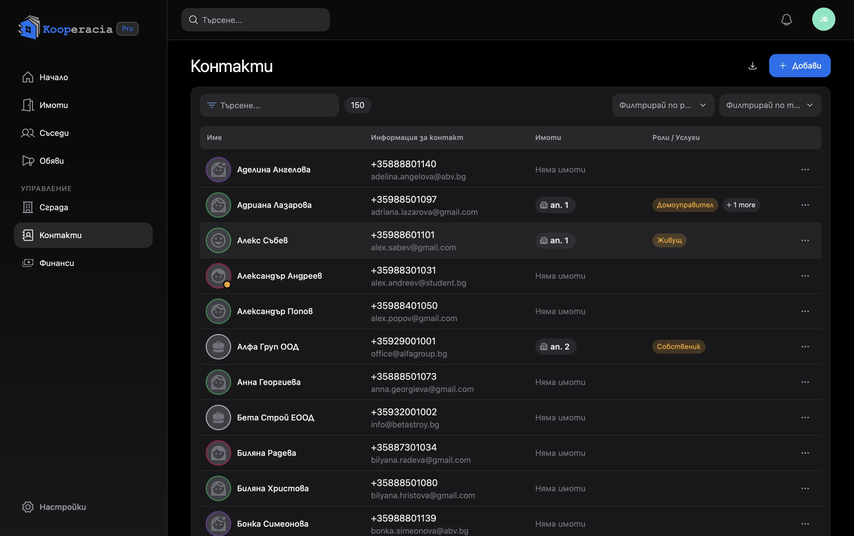Viewport: 854px width, 536px height.
Task: Open row options for Биляна Радева
Action: 805,453
